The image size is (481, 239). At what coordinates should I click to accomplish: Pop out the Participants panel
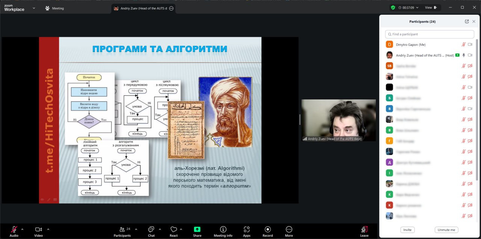467,21
